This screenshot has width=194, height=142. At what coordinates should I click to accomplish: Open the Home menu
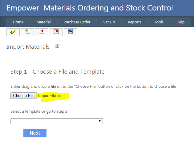coord(18,22)
